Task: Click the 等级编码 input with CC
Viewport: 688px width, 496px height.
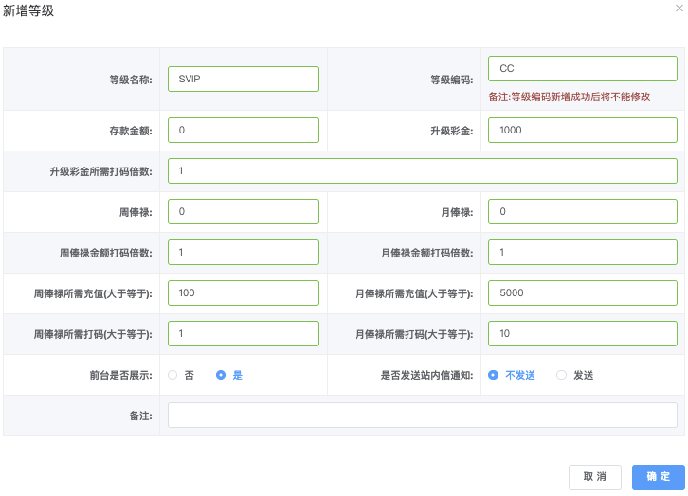Action: (x=582, y=69)
